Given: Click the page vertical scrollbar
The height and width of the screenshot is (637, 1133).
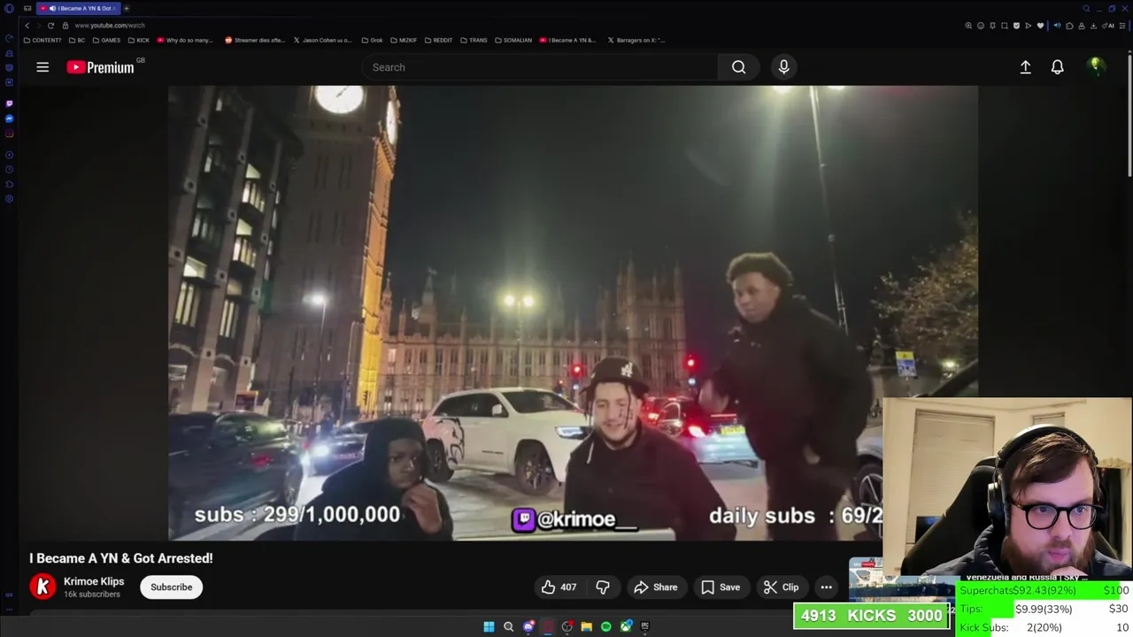Looking at the screenshot, I should [x=1129, y=115].
